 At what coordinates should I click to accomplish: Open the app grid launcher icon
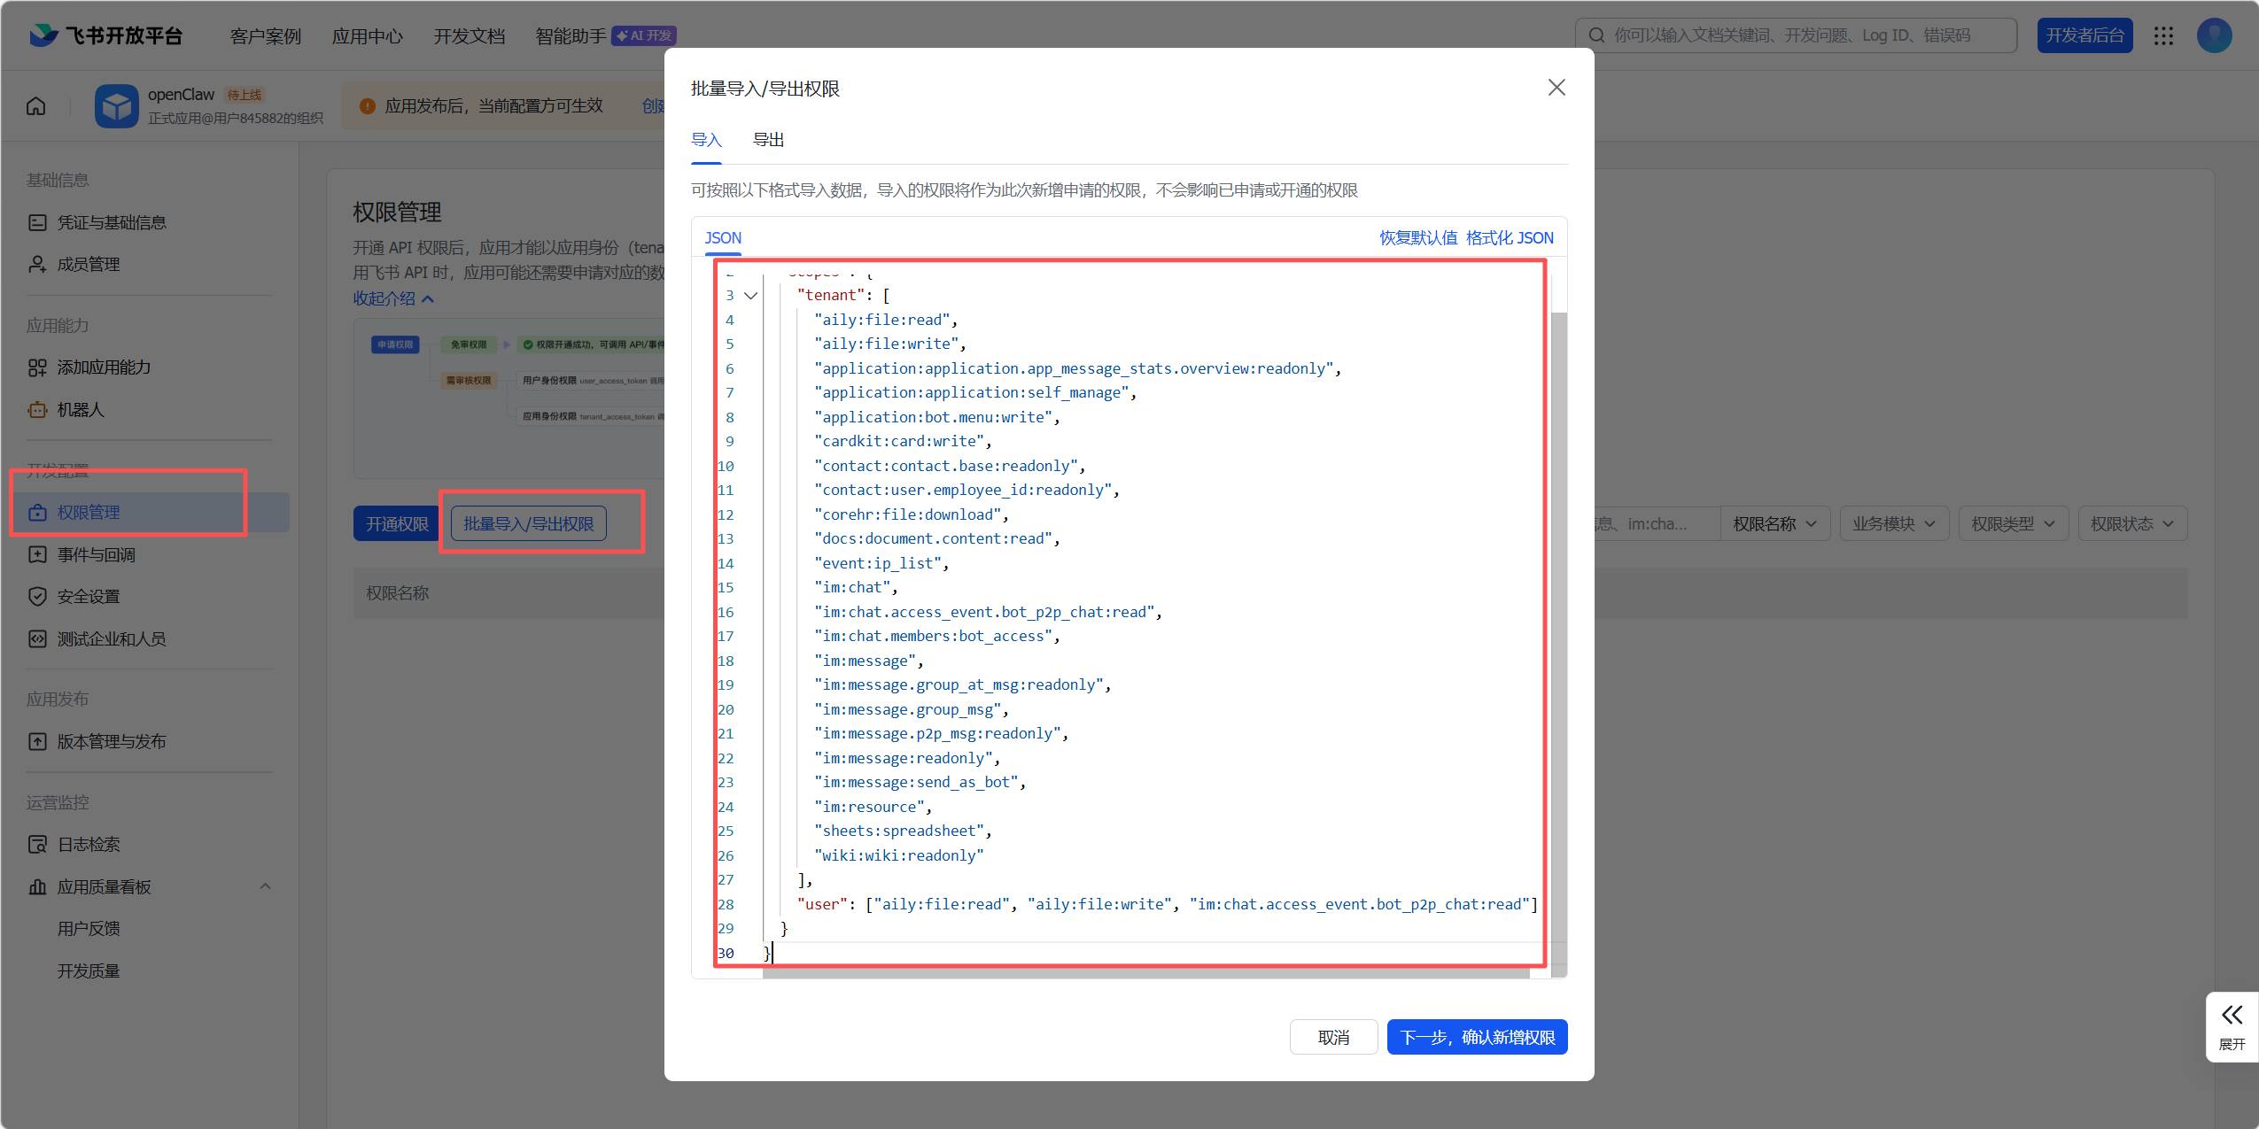(2164, 35)
